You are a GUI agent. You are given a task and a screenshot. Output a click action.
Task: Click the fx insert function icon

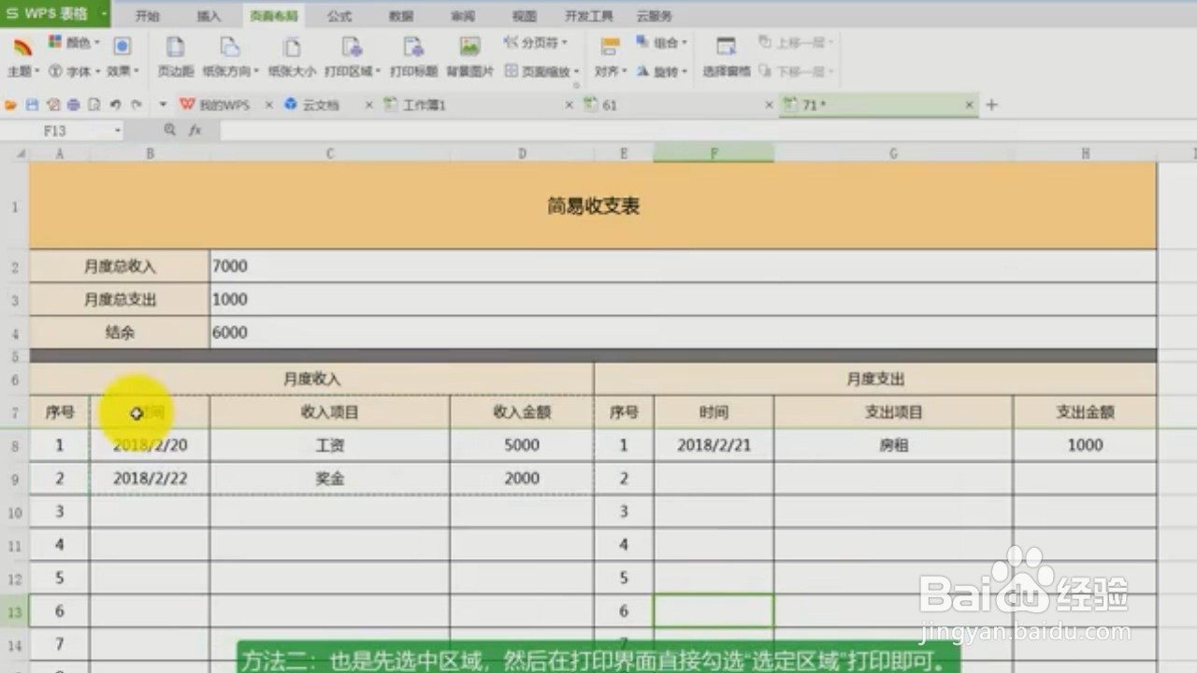[195, 130]
